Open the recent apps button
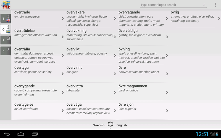Image resolution: width=221 pixels, height=138 pixels. tap(35, 134)
